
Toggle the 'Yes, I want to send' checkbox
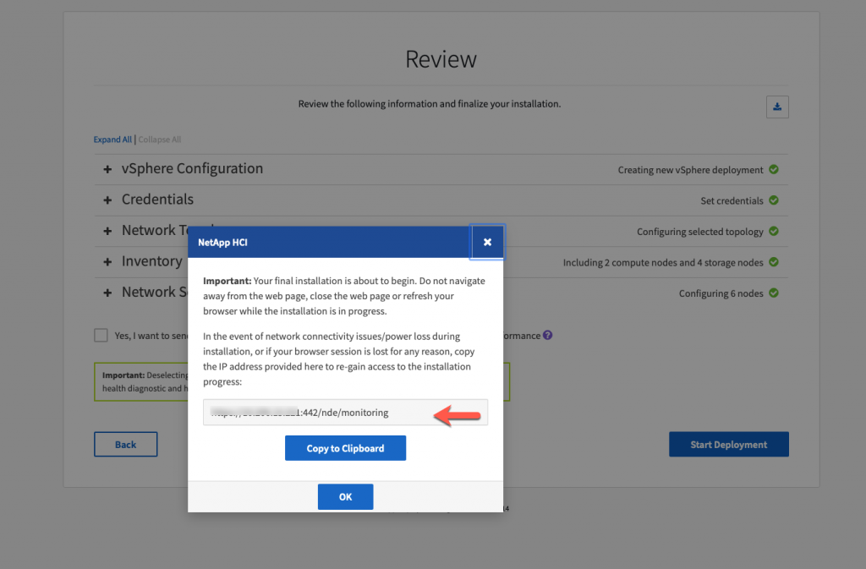(x=101, y=335)
